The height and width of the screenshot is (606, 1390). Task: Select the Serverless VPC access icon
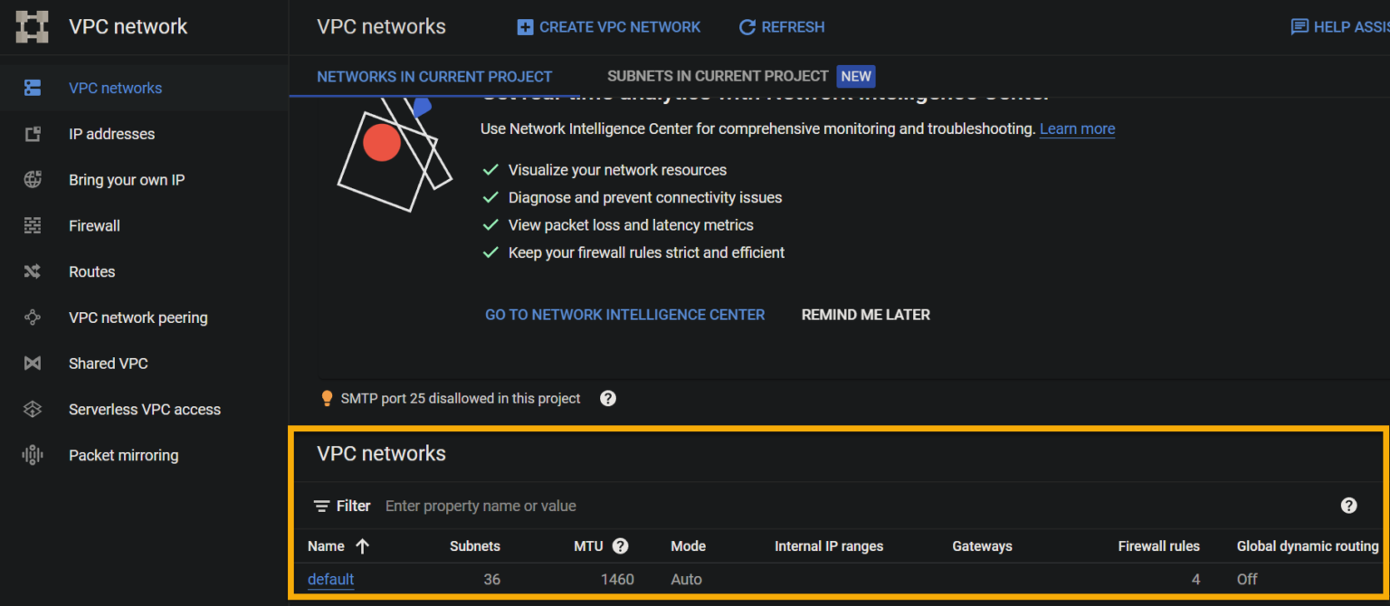click(x=33, y=409)
